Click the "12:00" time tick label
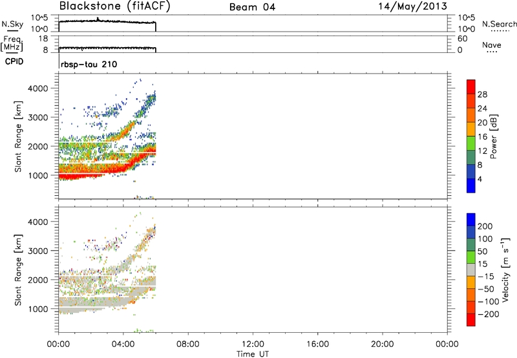517x358 pixels. (253, 344)
